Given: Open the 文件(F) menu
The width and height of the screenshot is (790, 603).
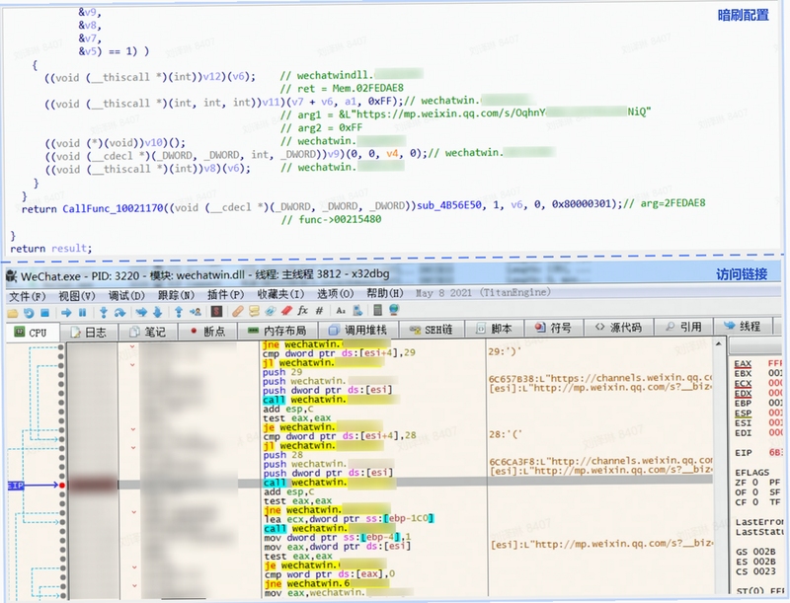Looking at the screenshot, I should coord(28,296).
